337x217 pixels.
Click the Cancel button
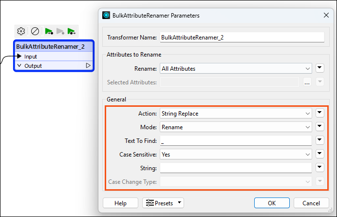coord(311,203)
